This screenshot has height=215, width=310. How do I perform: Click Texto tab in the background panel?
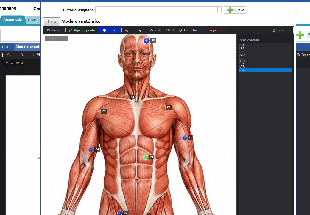tap(6, 47)
